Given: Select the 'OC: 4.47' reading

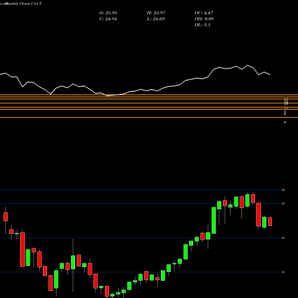Looking at the screenshot, I should click(204, 13).
